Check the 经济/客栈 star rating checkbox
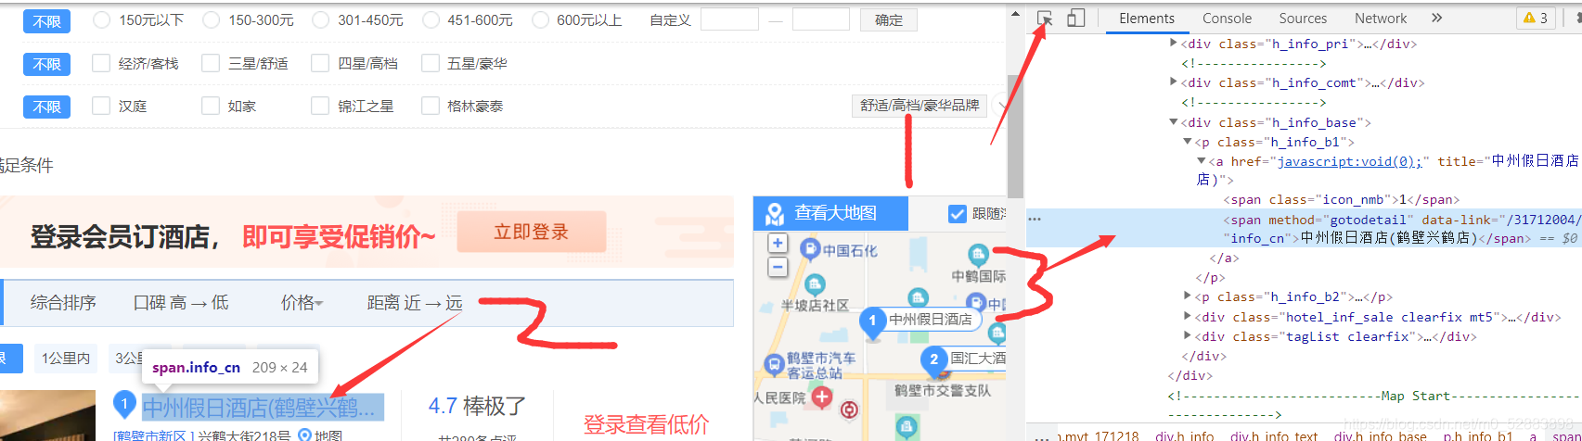 pos(101,63)
